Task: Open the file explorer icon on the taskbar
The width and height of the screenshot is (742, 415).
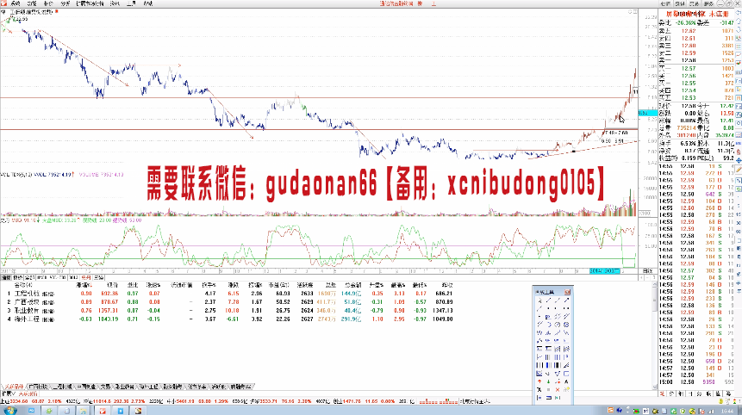Action: (x=82, y=411)
